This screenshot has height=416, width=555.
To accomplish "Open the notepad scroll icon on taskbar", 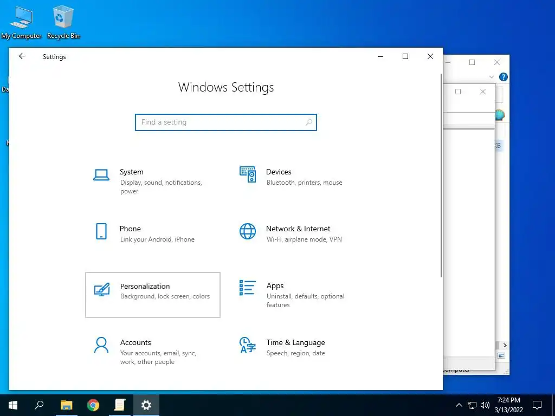I will 120,405.
